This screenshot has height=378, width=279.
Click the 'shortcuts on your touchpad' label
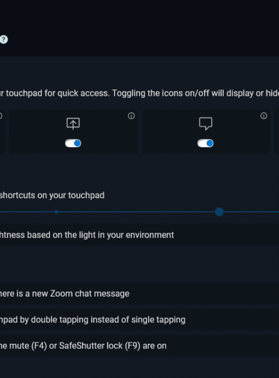click(x=52, y=195)
